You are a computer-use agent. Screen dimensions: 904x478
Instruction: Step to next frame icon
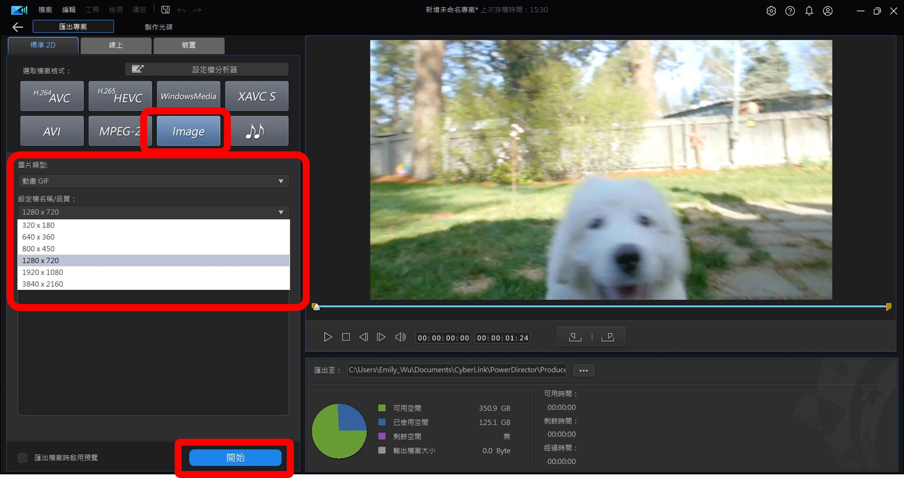click(x=381, y=337)
